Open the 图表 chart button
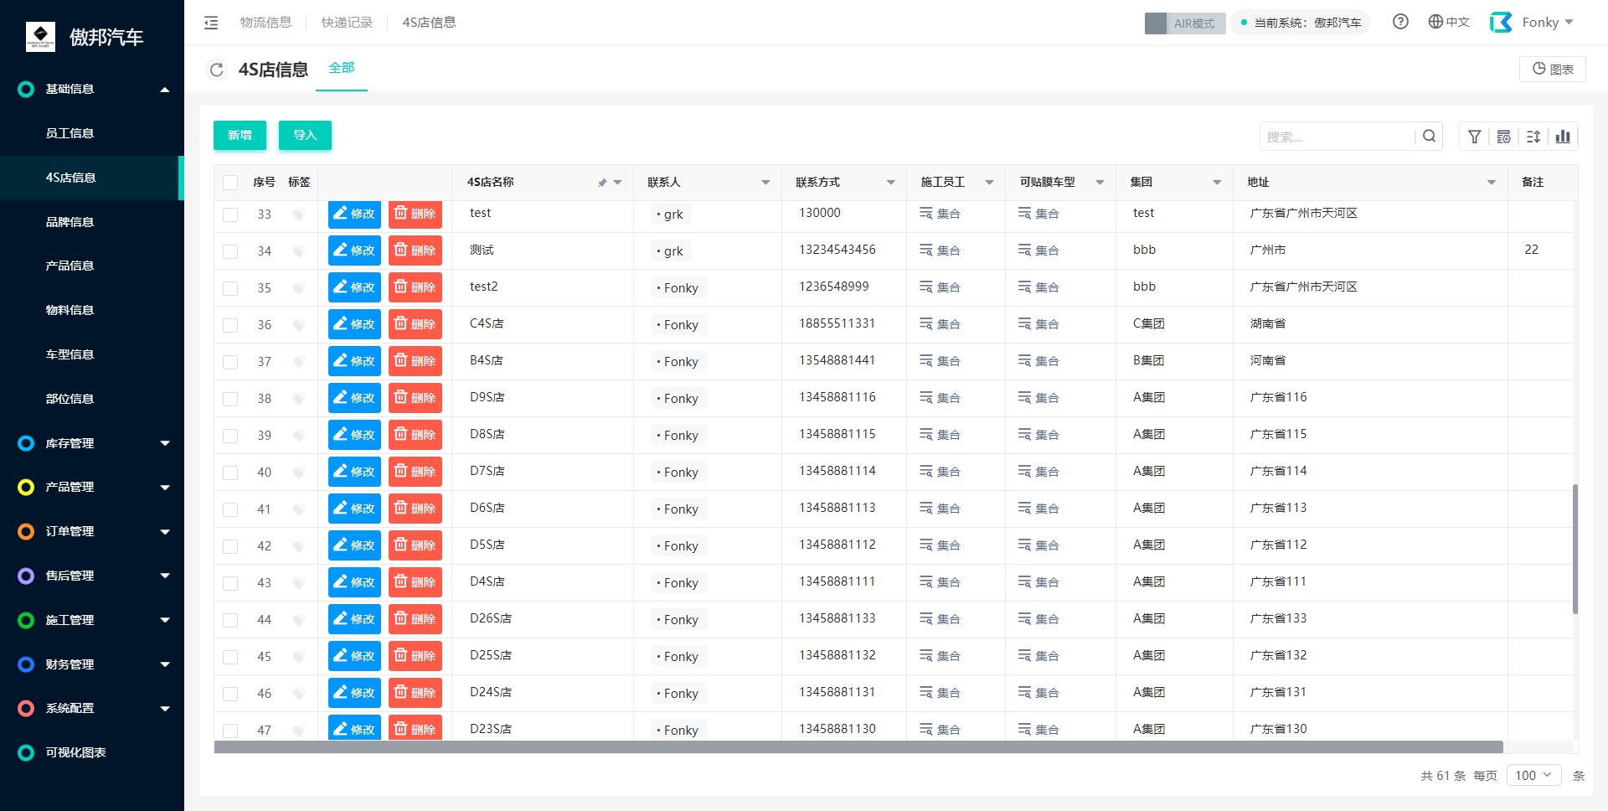The height and width of the screenshot is (811, 1608). point(1553,69)
